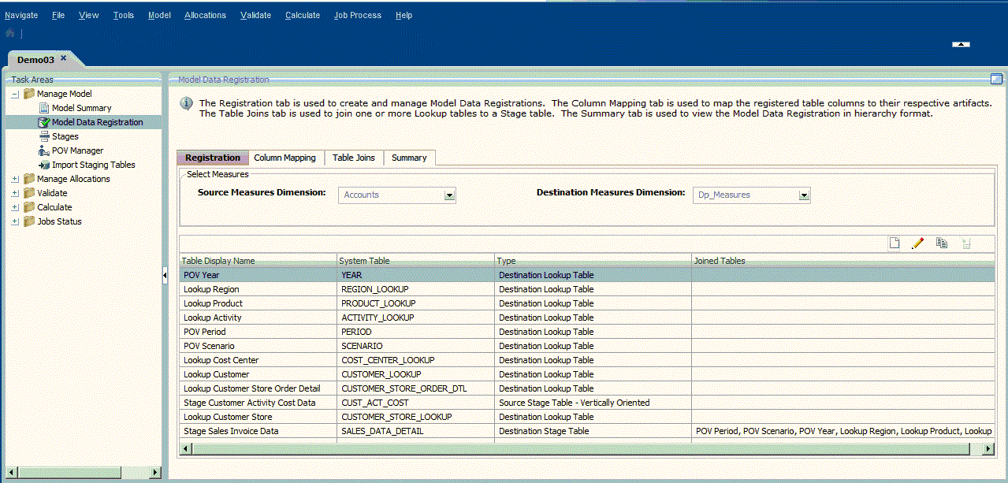This screenshot has width=1008, height=483.
Task: Expand the Validate tree node
Action: [x=15, y=193]
